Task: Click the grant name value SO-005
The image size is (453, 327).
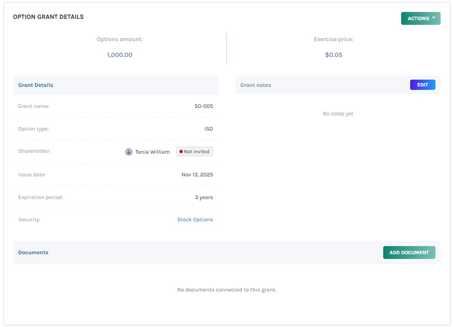Action: [204, 106]
